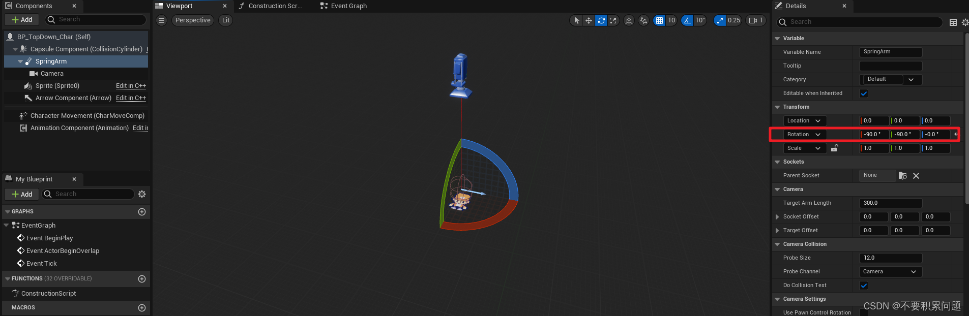Open Event ActorBeginOverlap node
The width and height of the screenshot is (969, 316).
pos(63,251)
